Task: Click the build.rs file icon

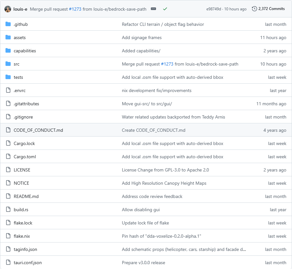Action: (8, 210)
